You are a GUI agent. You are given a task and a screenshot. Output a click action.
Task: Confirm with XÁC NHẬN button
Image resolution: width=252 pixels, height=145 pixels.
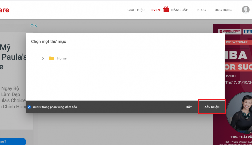[x=212, y=107]
